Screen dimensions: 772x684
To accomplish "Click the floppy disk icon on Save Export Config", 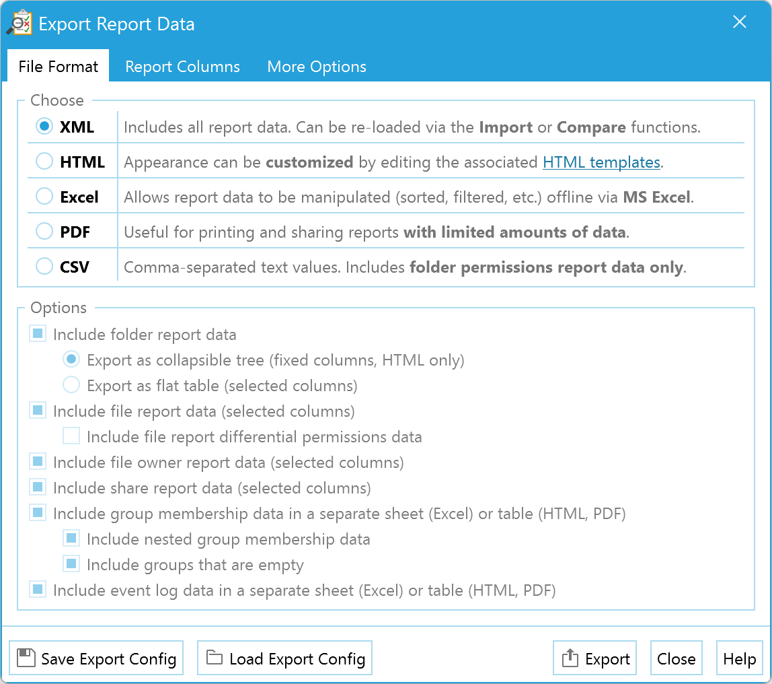I will (x=25, y=658).
